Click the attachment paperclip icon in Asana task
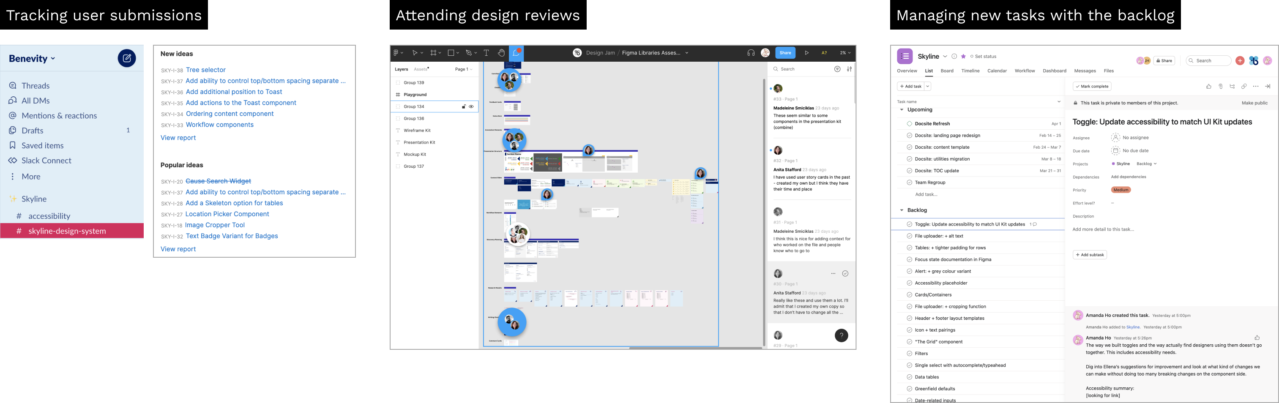 [x=1220, y=86]
